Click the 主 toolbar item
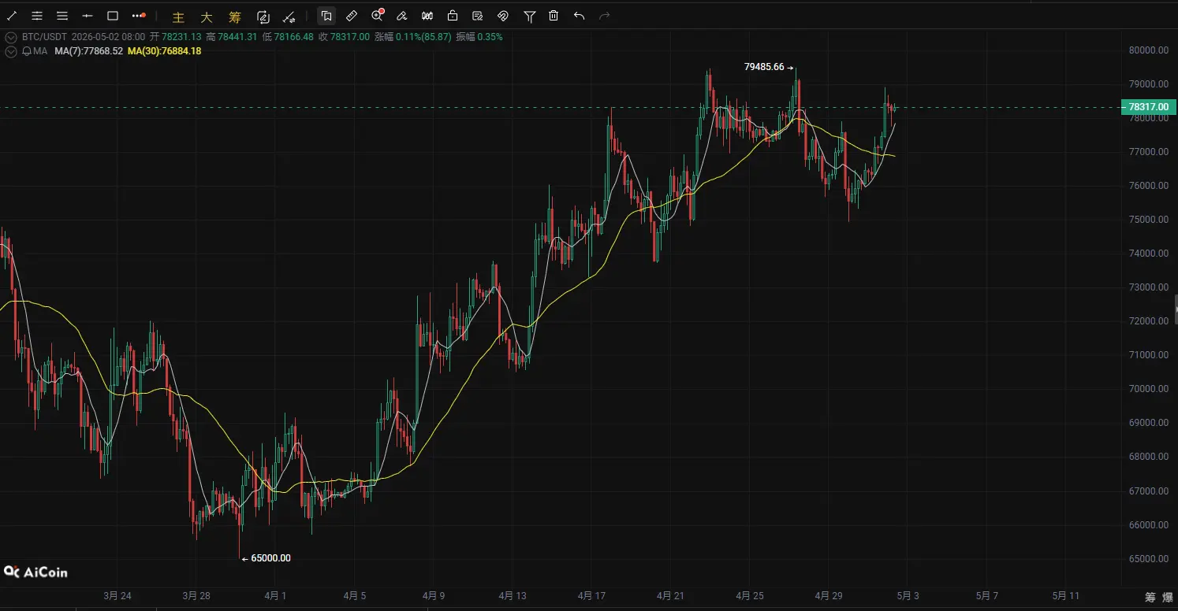 pos(178,17)
